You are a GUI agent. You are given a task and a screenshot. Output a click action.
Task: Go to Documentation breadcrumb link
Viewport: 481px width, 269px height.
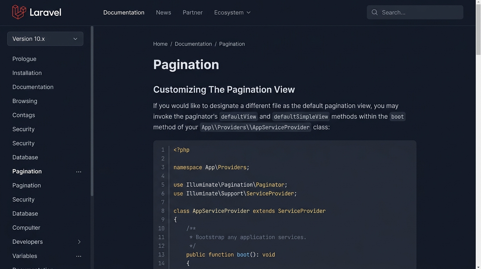tap(193, 44)
